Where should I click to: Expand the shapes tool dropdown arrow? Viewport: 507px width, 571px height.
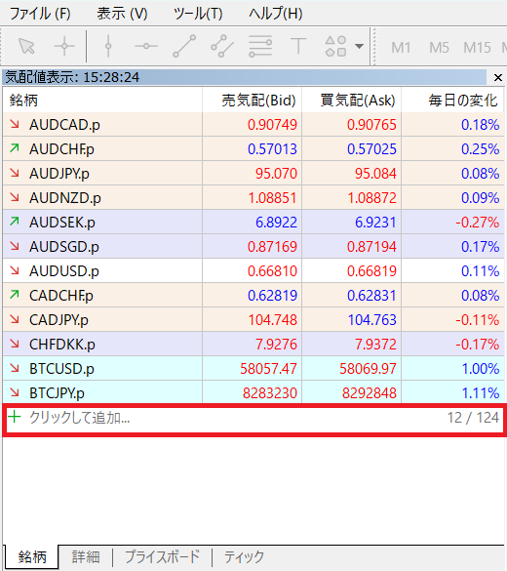359,46
